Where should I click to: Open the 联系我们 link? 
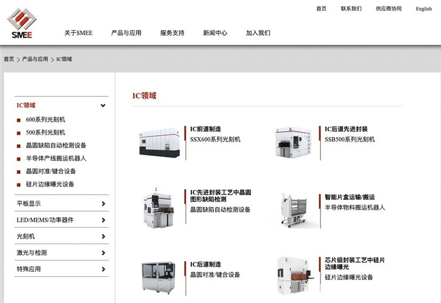(351, 8)
